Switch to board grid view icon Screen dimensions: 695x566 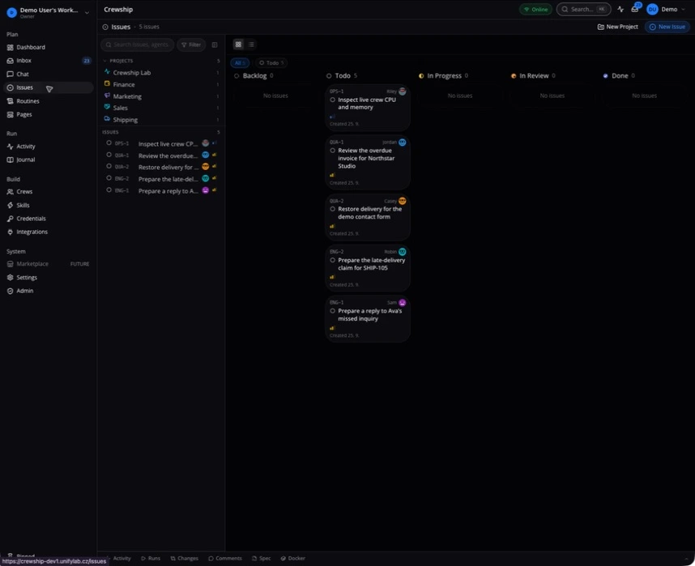pos(238,45)
